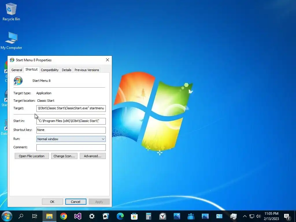Image resolution: width=296 pixels, height=222 pixels.
Task: Open the People app on the taskbar
Action: [x=191, y=216]
